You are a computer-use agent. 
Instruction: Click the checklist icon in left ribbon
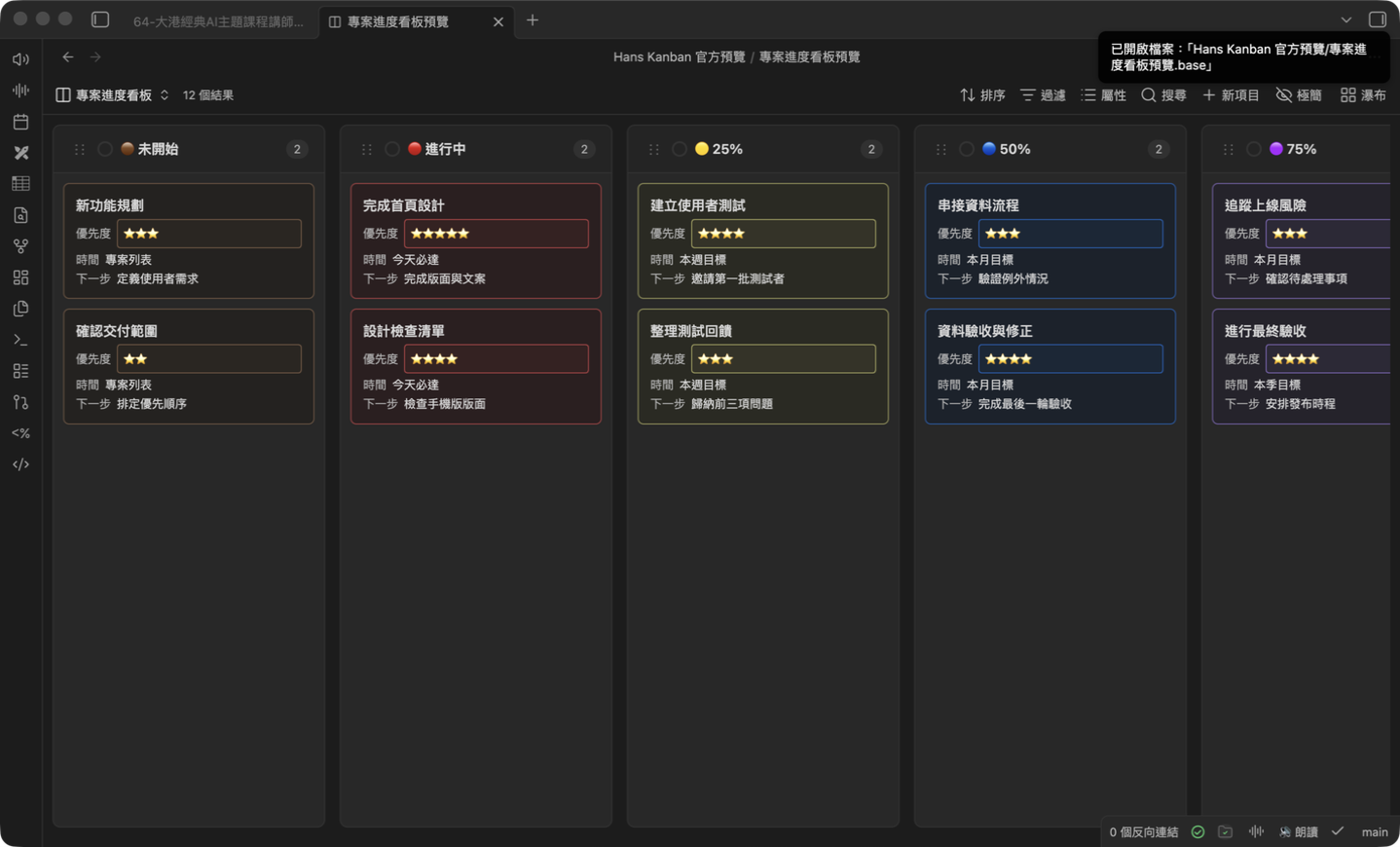(20, 371)
